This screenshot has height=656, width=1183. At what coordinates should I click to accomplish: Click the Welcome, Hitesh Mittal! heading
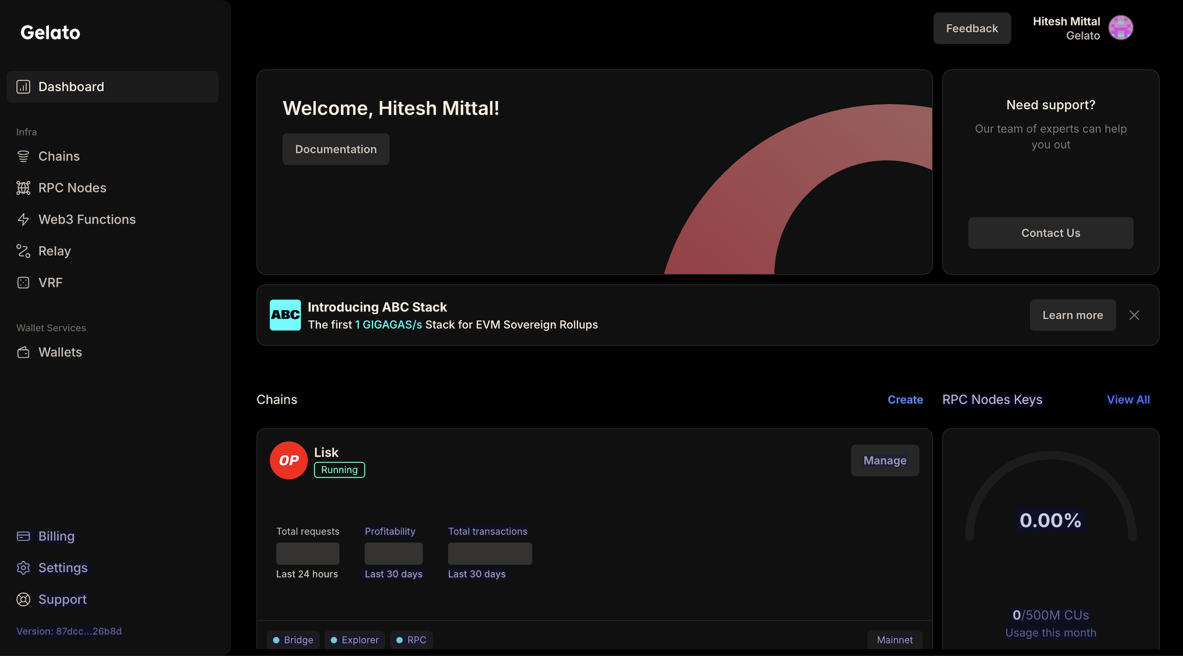[x=391, y=108]
